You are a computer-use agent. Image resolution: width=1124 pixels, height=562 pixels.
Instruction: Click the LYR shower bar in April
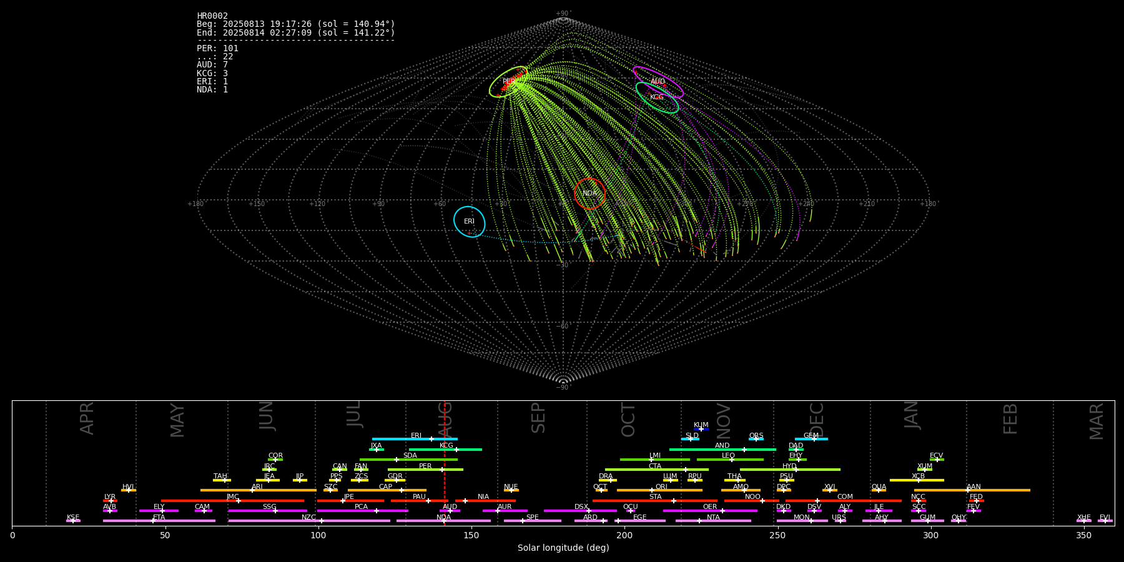pyautogui.click(x=110, y=500)
